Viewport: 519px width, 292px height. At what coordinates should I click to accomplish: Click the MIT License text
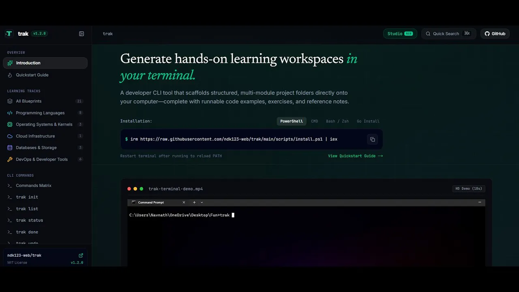[x=17, y=263]
